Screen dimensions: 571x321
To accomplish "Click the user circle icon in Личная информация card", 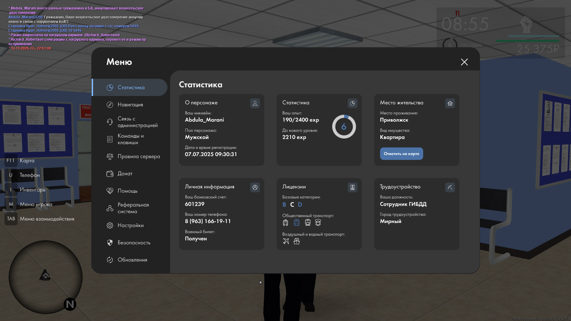I will click(255, 187).
